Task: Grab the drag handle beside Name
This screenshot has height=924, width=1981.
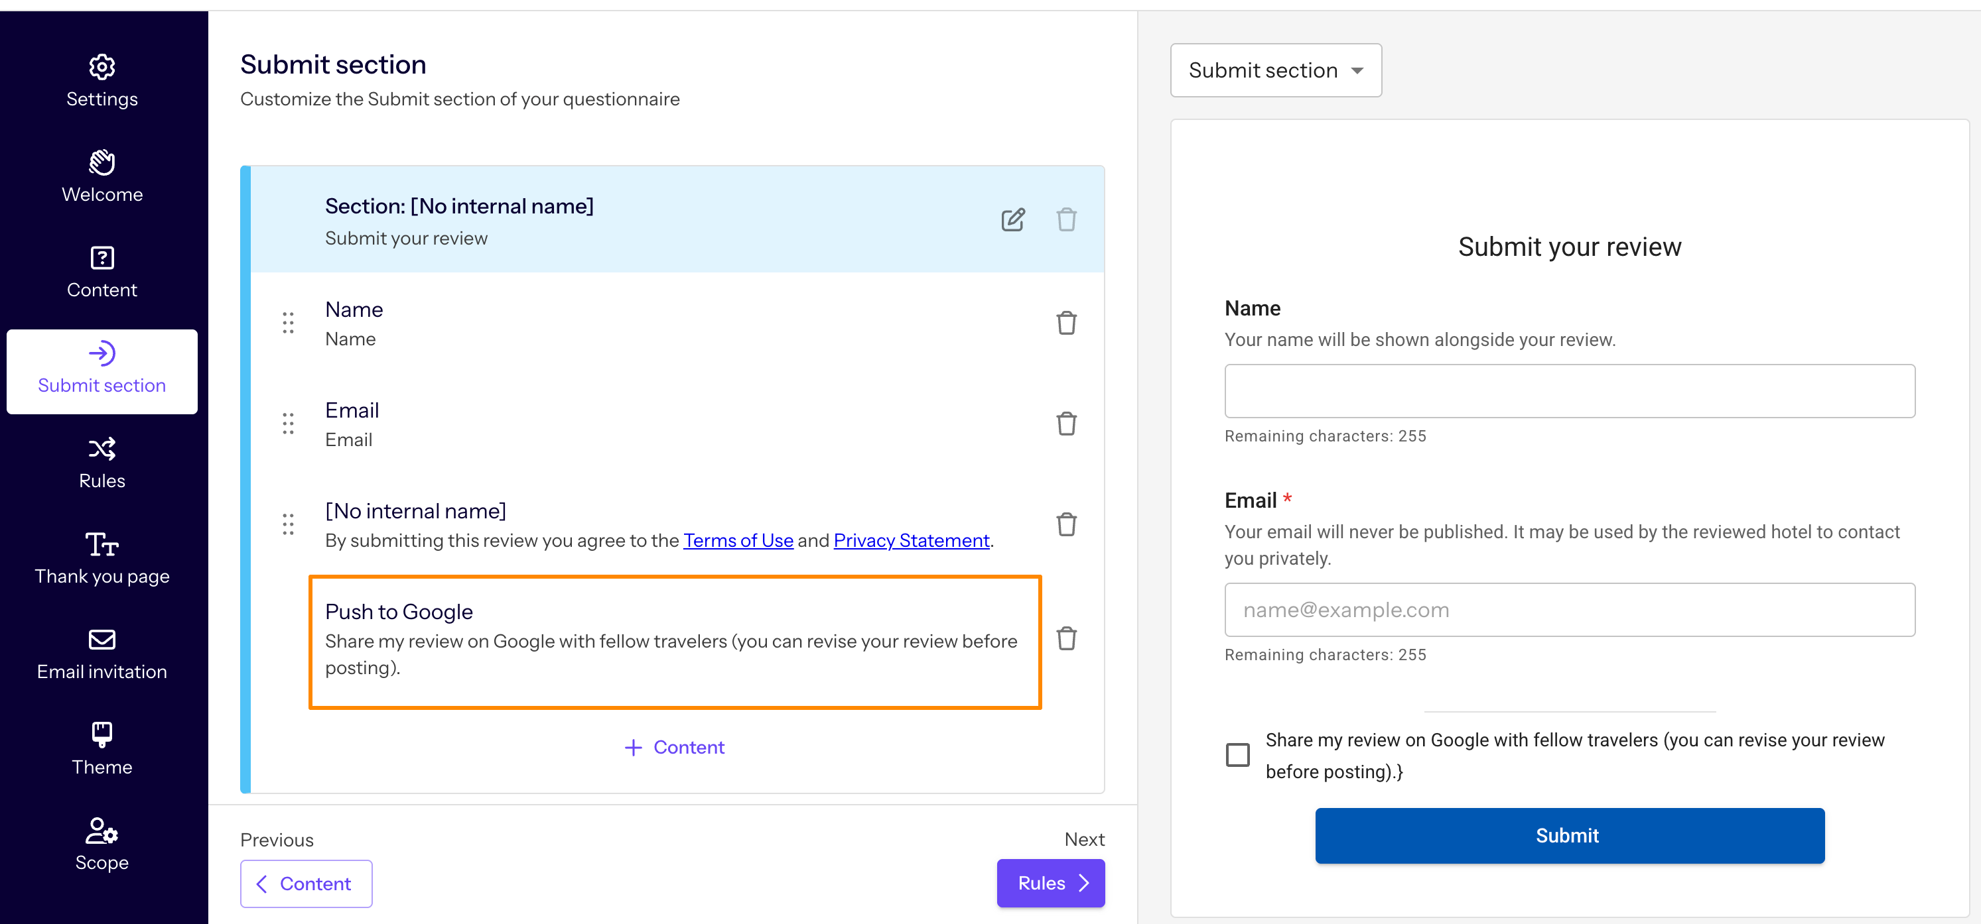Action: [288, 323]
